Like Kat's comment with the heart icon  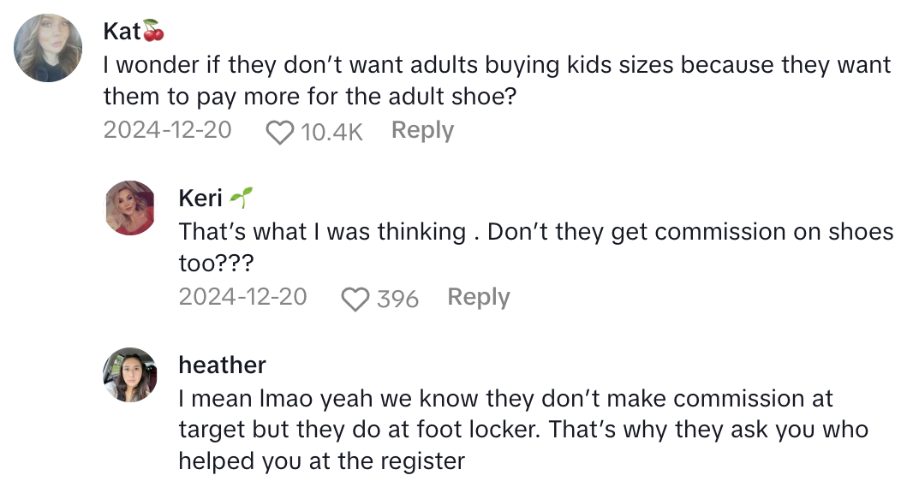click(280, 133)
